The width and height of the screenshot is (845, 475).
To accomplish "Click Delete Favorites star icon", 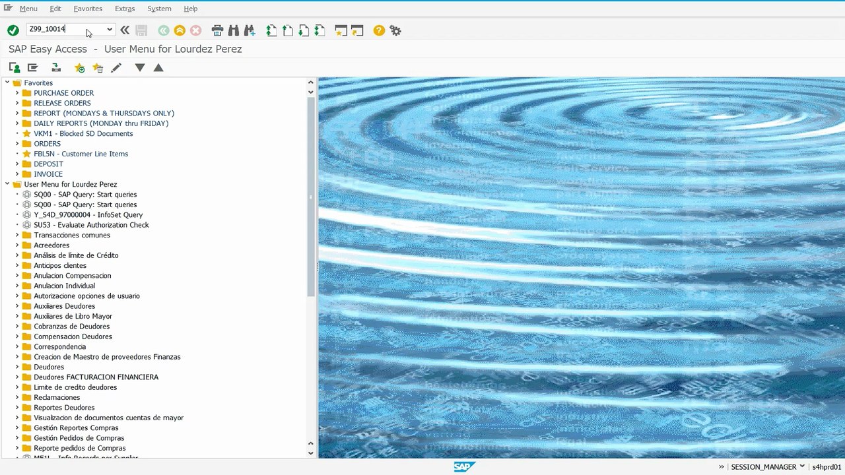I will pos(98,68).
